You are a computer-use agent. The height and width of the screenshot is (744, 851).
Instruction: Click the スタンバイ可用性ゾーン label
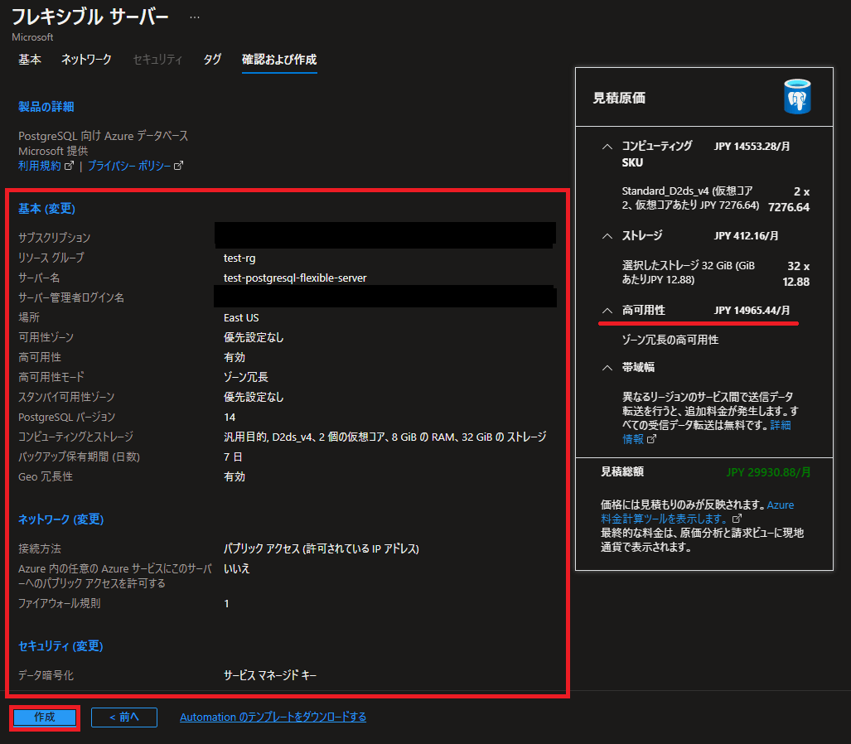point(66,397)
